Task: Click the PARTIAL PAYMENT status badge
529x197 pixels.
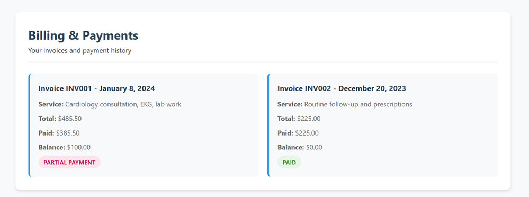Action: (69, 162)
